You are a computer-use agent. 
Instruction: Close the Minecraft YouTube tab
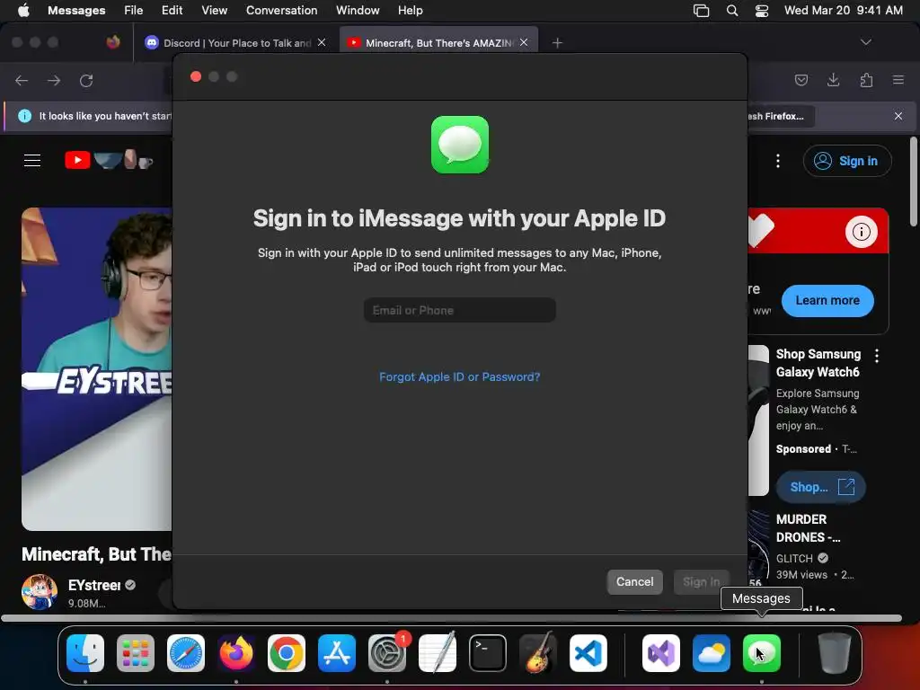(x=524, y=42)
